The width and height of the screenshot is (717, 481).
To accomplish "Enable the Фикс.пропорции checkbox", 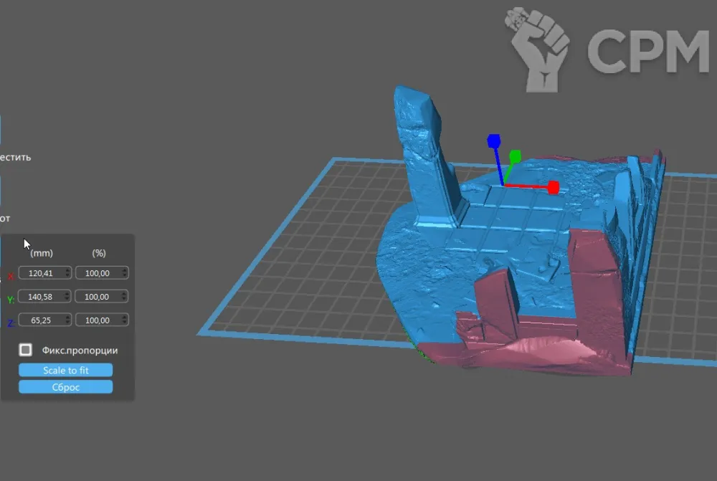I will [26, 350].
